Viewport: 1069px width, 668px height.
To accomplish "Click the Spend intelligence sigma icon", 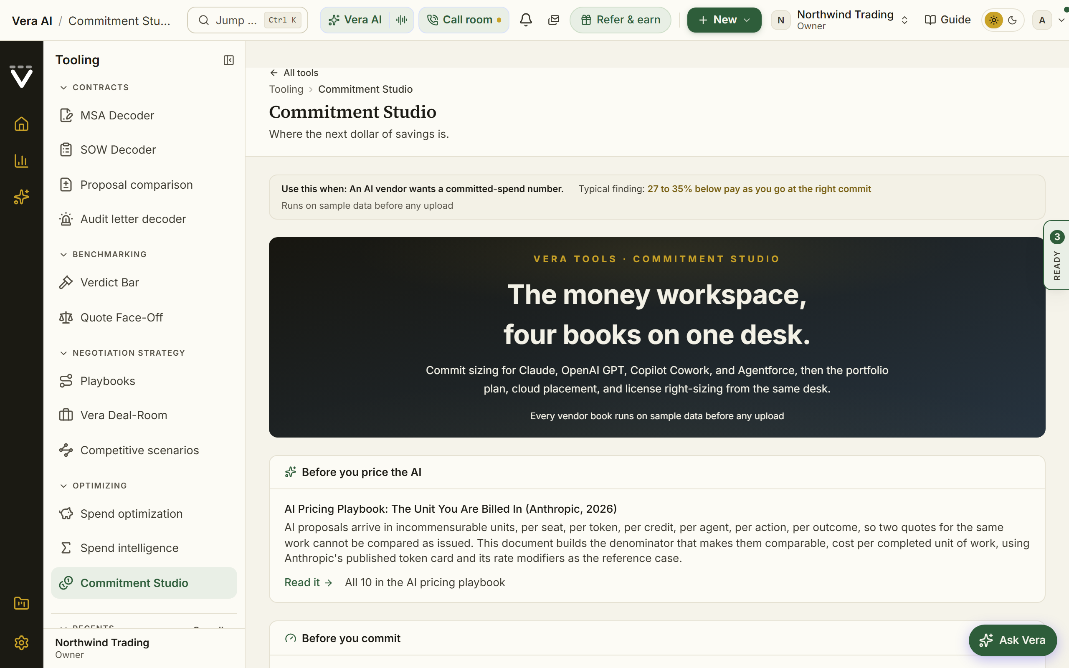I will [x=66, y=548].
